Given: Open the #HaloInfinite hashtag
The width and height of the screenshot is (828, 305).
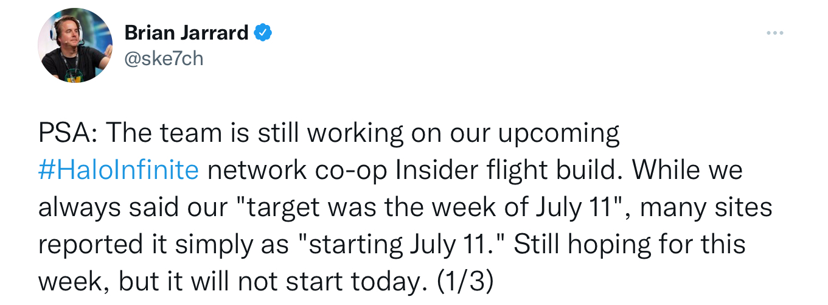Looking at the screenshot, I should pyautogui.click(x=118, y=170).
